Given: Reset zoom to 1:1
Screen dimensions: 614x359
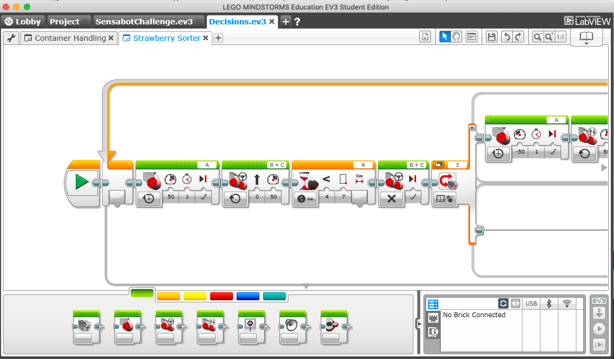Looking at the screenshot, I should (561, 37).
